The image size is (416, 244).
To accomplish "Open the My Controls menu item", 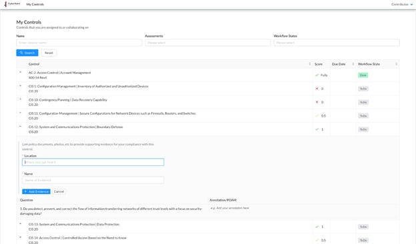I will 35,5.
